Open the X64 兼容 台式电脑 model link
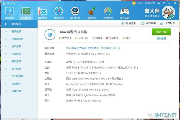 click(93, 48)
